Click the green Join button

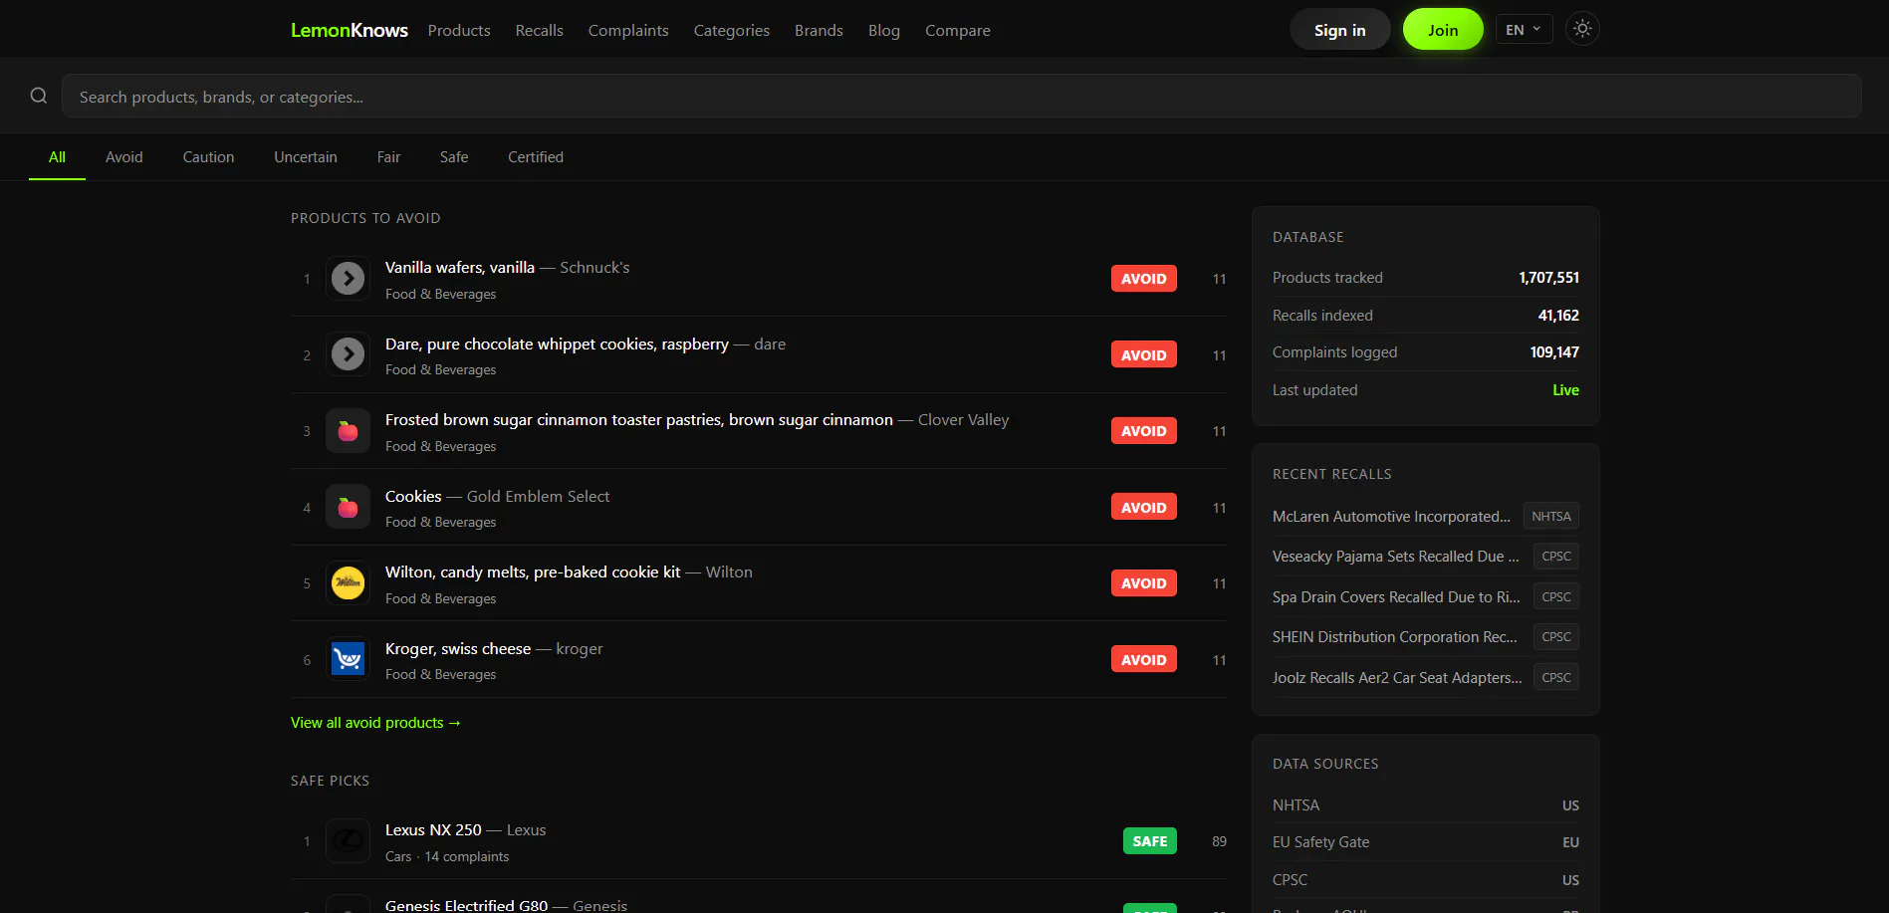pyautogui.click(x=1443, y=30)
